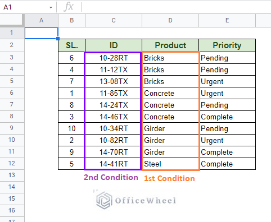Click SL. cell with value 5

tap(72, 164)
